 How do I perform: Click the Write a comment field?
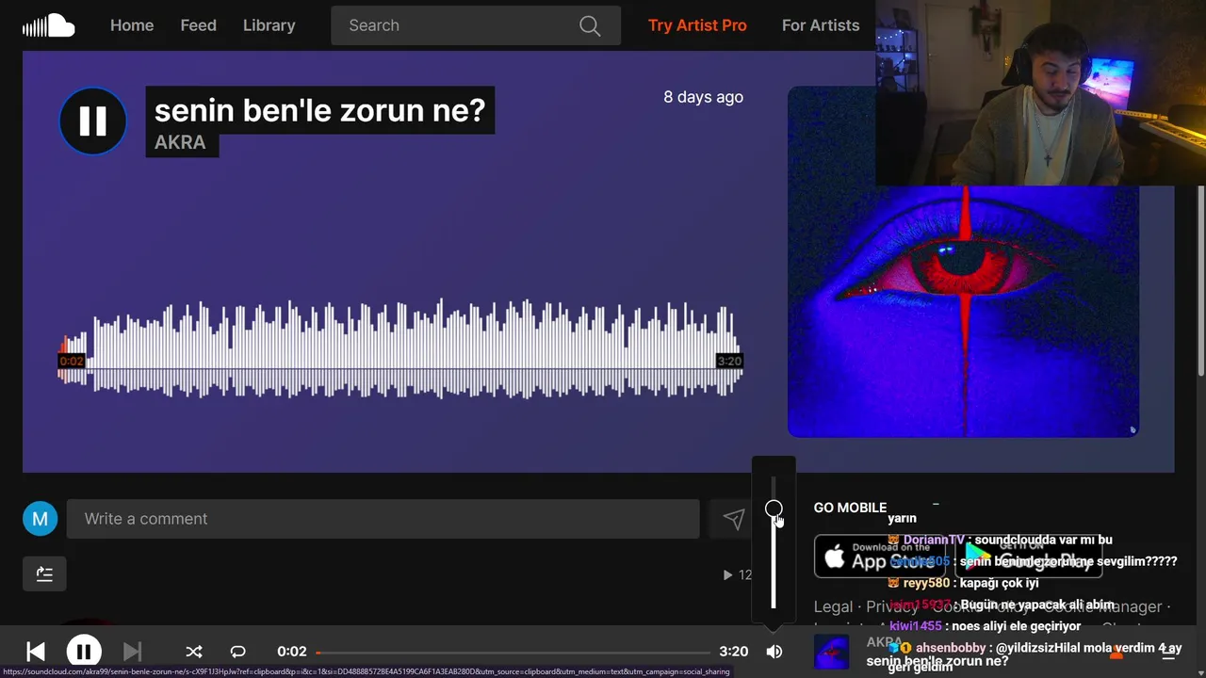click(x=383, y=519)
